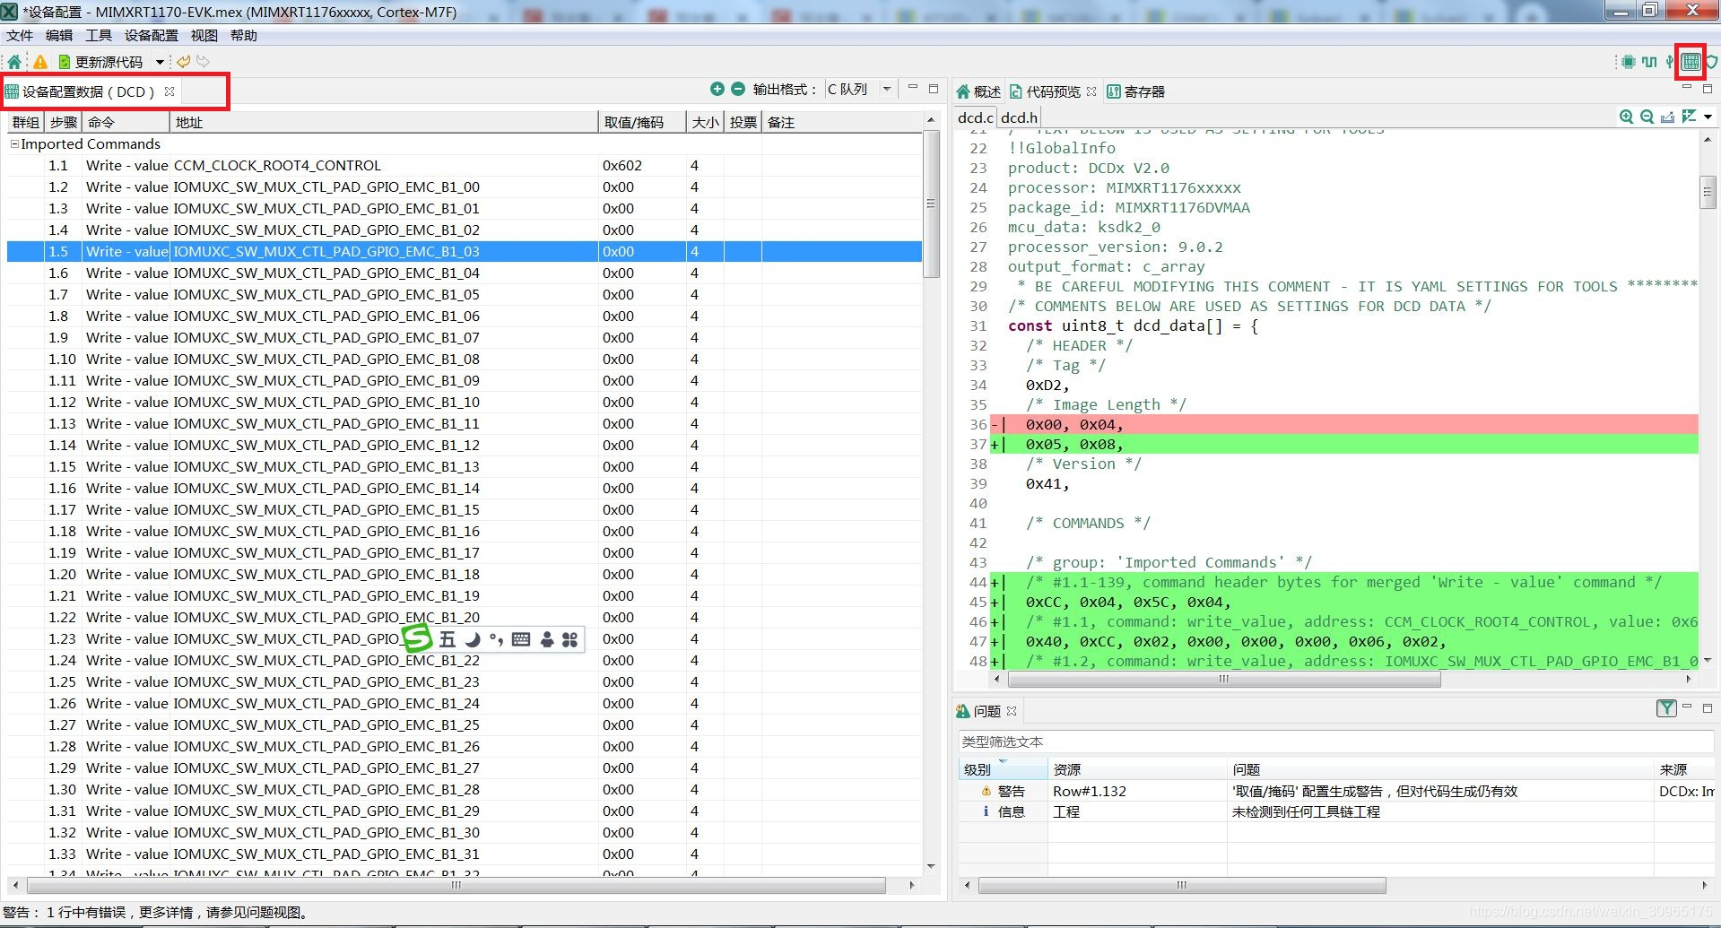Open the 工具 menu
The width and height of the screenshot is (1721, 928).
point(99,36)
